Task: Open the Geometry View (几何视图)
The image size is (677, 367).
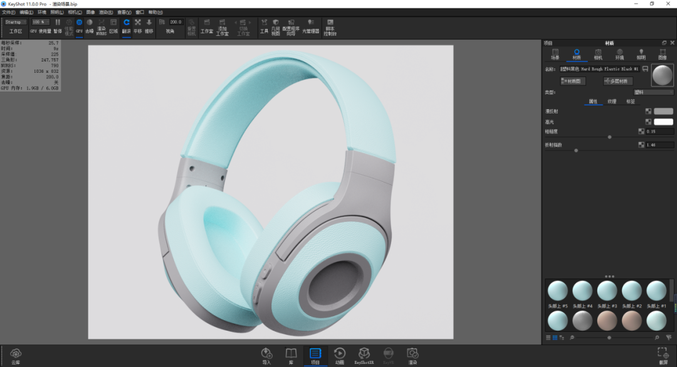Action: pos(275,27)
